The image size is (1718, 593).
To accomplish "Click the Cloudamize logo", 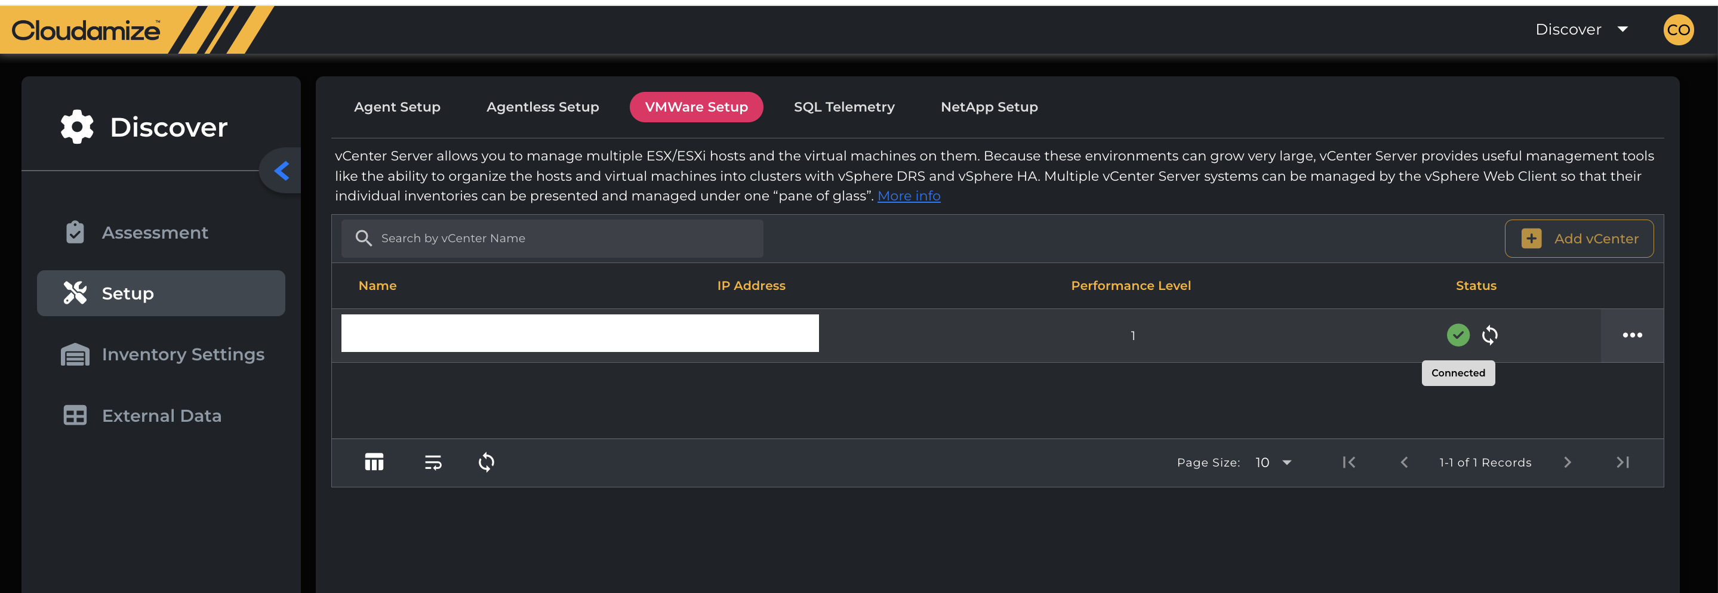I will point(86,30).
